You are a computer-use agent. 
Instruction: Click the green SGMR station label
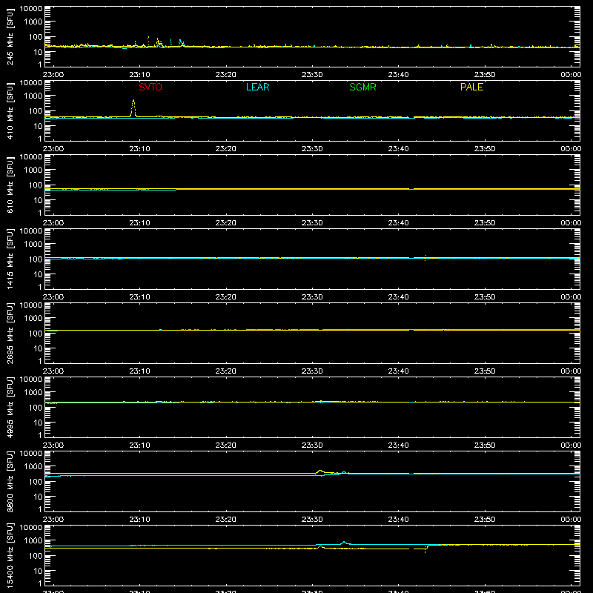click(x=362, y=87)
